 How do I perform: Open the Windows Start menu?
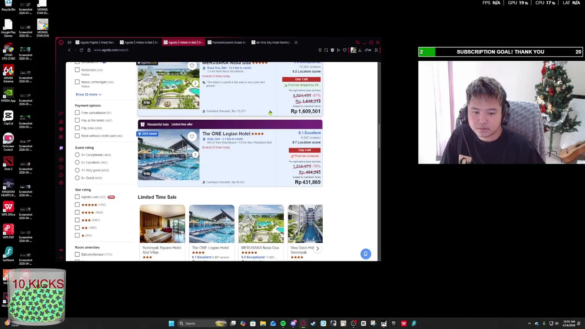tap(171, 324)
